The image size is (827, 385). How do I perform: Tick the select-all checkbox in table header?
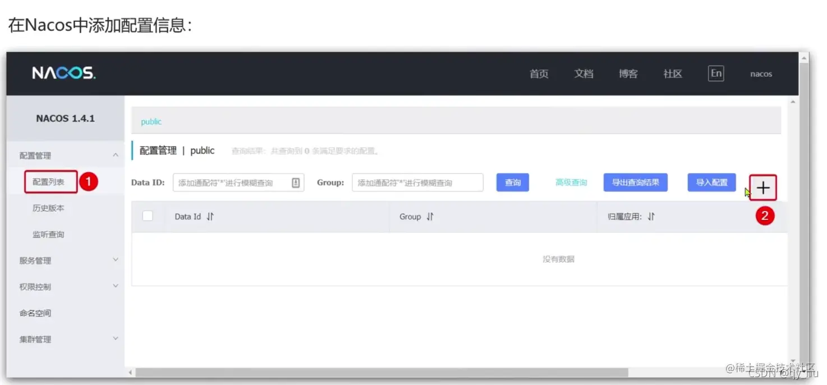pyautogui.click(x=148, y=216)
